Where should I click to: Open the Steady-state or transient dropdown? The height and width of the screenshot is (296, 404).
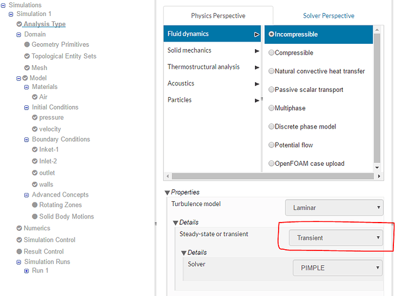[335, 238]
